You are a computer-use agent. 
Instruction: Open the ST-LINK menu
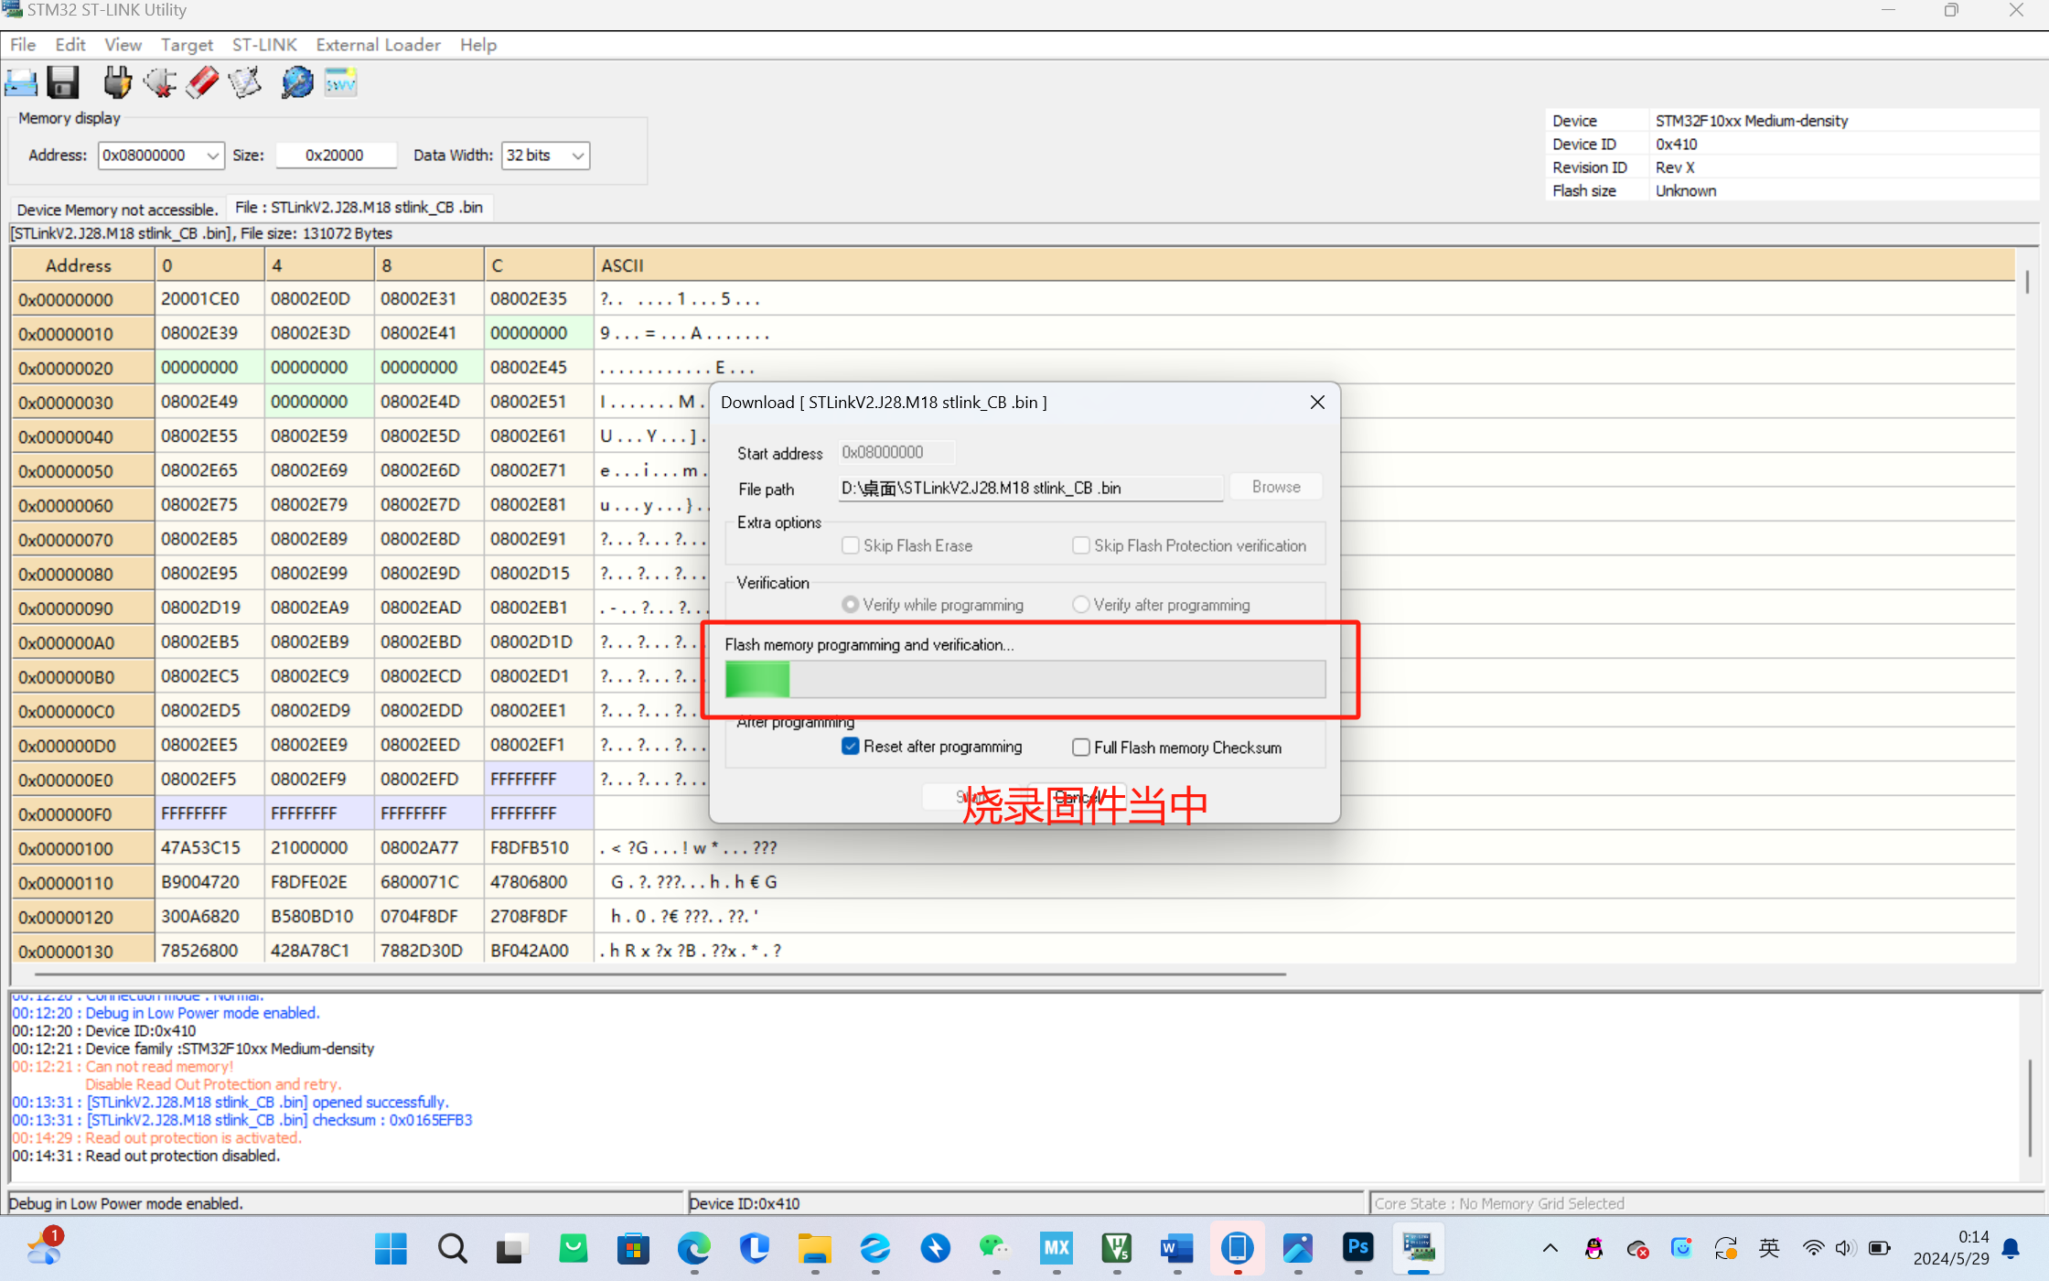click(264, 45)
